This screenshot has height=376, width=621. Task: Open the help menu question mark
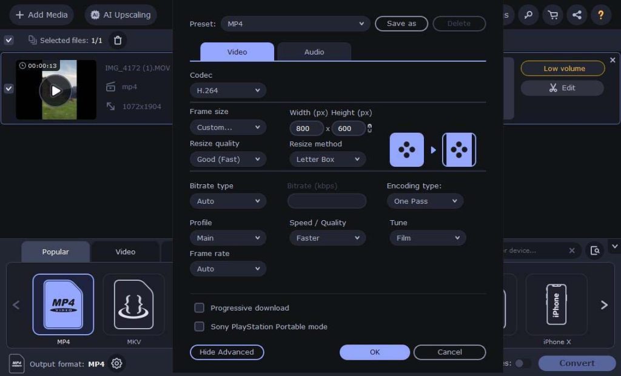click(x=601, y=15)
